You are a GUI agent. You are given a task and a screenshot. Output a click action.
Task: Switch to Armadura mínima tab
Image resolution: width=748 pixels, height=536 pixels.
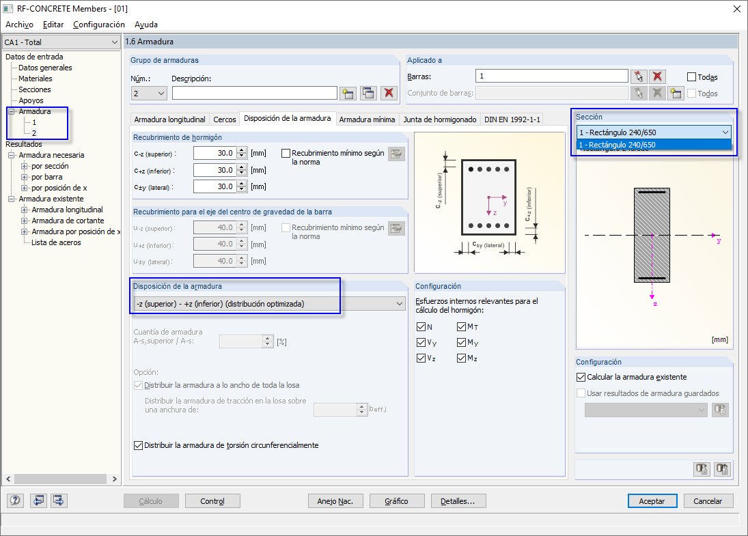pyautogui.click(x=367, y=119)
